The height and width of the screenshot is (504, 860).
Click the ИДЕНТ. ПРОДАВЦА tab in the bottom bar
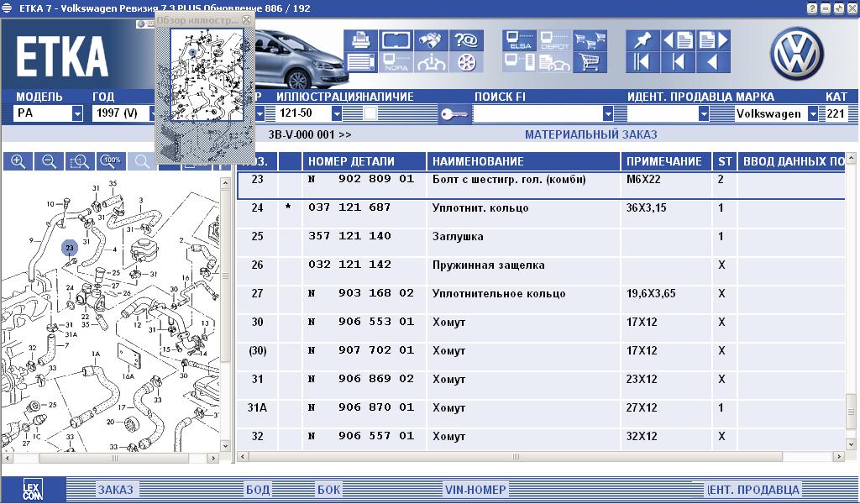pos(753,490)
